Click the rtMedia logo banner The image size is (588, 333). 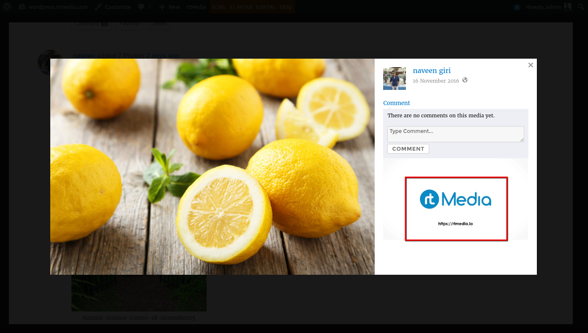pos(456,208)
